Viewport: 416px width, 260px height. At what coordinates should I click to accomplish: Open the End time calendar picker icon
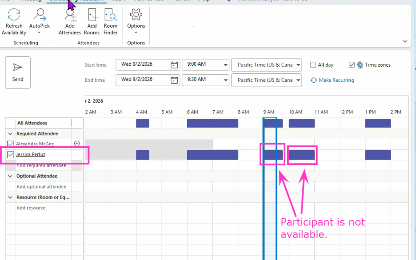pyautogui.click(x=174, y=80)
